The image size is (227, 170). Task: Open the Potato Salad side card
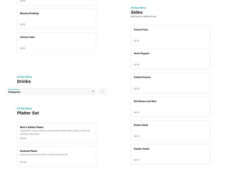click(x=170, y=131)
